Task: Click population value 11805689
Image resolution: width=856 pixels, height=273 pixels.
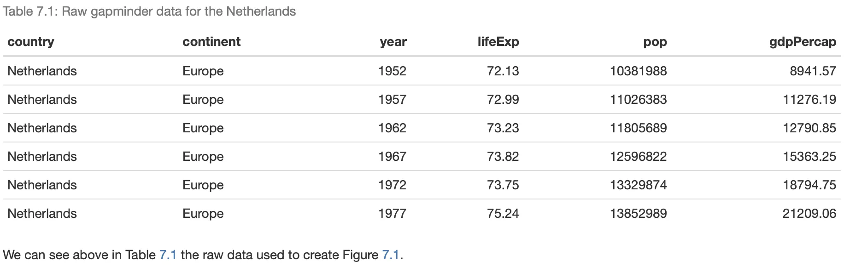Action: (x=638, y=128)
